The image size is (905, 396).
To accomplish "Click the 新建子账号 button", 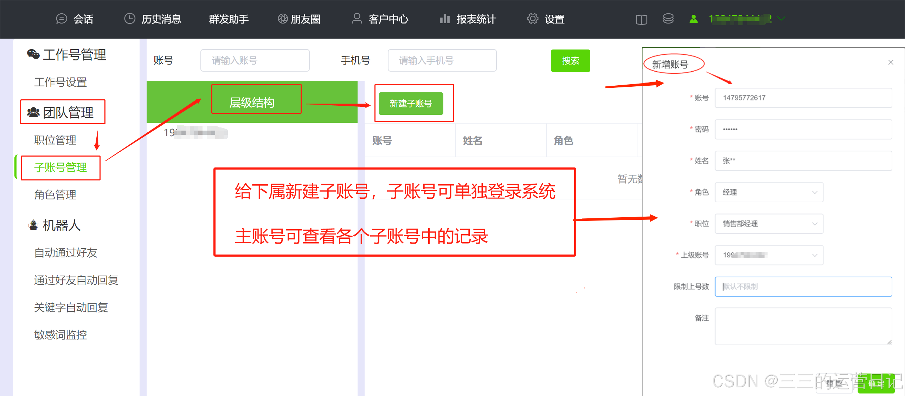I will coord(410,104).
